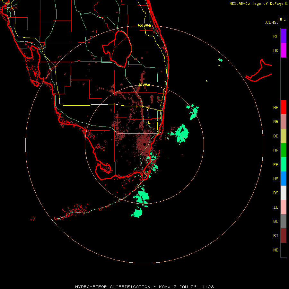This screenshot has width=289, height=289.
Task: Click the GC legend label
Action: pos(276,222)
